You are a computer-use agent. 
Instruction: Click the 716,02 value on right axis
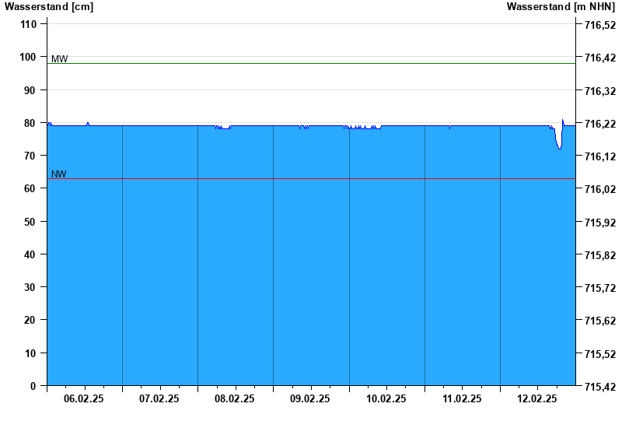[x=599, y=189]
